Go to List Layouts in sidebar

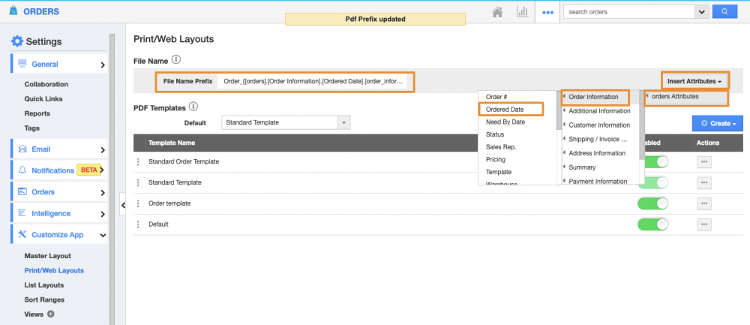coord(44,285)
